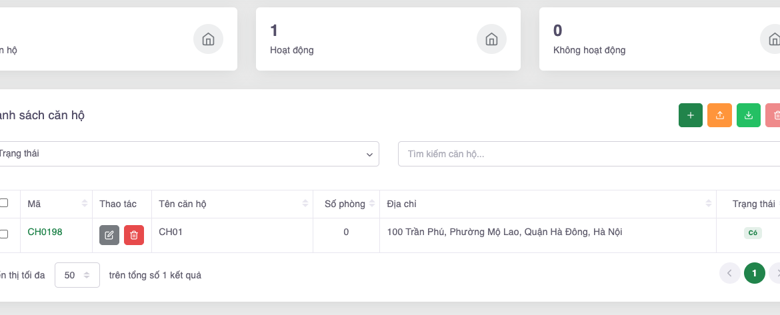Click the Có status badge
Viewport: 780px width, 315px height.
click(753, 233)
